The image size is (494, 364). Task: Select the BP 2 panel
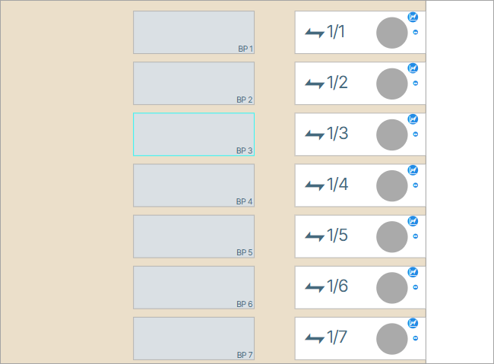[194, 83]
